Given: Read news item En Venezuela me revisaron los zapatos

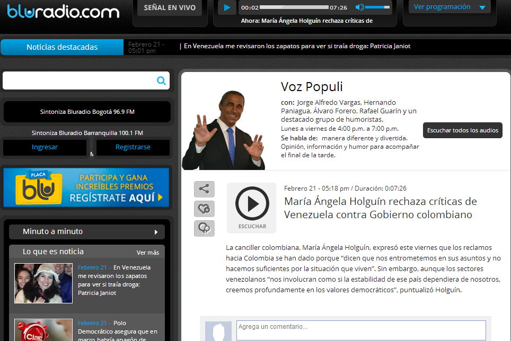Looking at the screenshot, I should click(114, 280).
